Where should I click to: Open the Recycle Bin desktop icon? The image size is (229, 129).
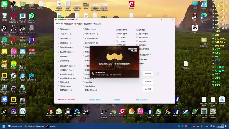click(4, 17)
